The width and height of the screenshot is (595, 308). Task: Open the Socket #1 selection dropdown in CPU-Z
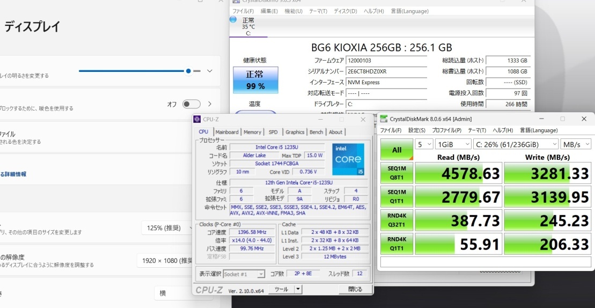pyautogui.click(x=244, y=274)
